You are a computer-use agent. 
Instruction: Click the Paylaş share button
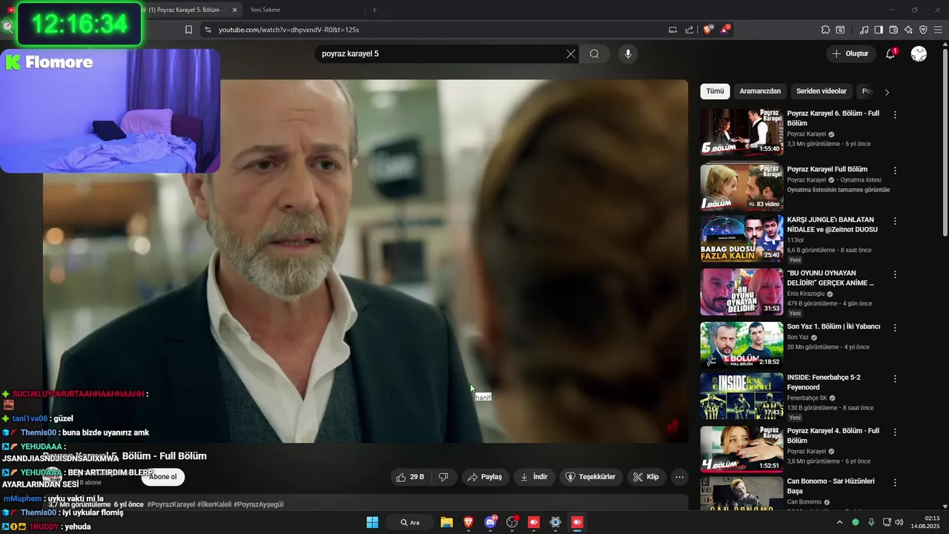tap(484, 477)
